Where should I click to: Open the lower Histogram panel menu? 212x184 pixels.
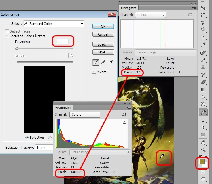129,108
